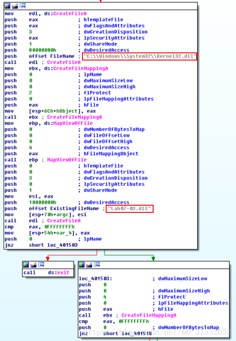This screenshot has width=236, height=341.
Task: Follow the "jnz short loc_401503" jump target
Action: pos(62,245)
